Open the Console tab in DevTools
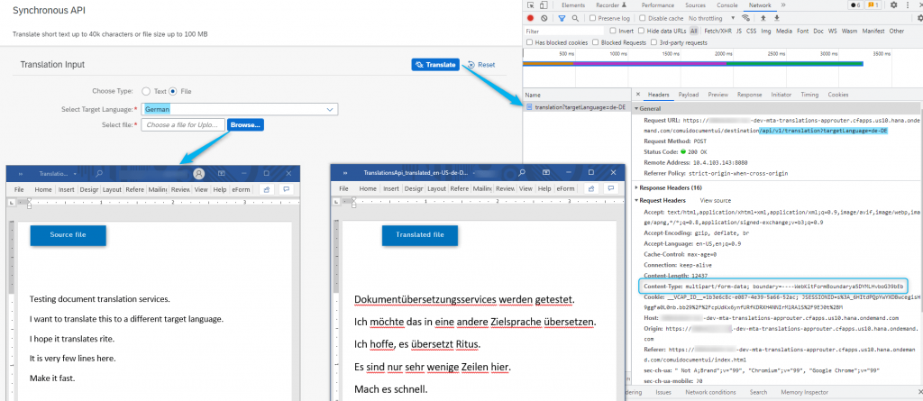The image size is (923, 401). click(727, 5)
